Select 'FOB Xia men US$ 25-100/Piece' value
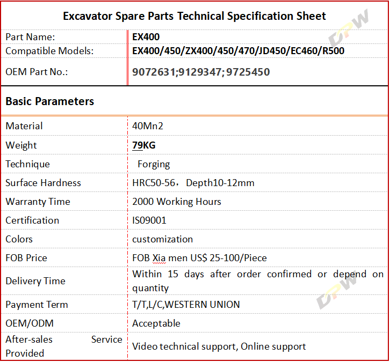Image resolution: width=390 pixels, height=362 pixels. pos(199,258)
